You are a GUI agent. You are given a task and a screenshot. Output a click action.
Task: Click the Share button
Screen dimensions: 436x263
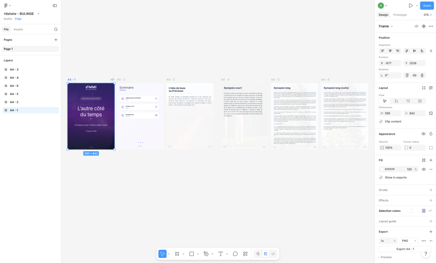pyautogui.click(x=427, y=6)
